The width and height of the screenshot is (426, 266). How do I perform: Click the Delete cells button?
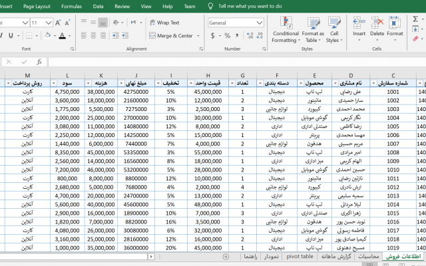377,29
